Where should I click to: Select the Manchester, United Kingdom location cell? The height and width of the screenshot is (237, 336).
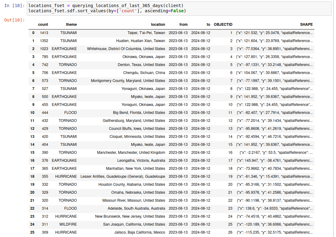tap(131, 153)
